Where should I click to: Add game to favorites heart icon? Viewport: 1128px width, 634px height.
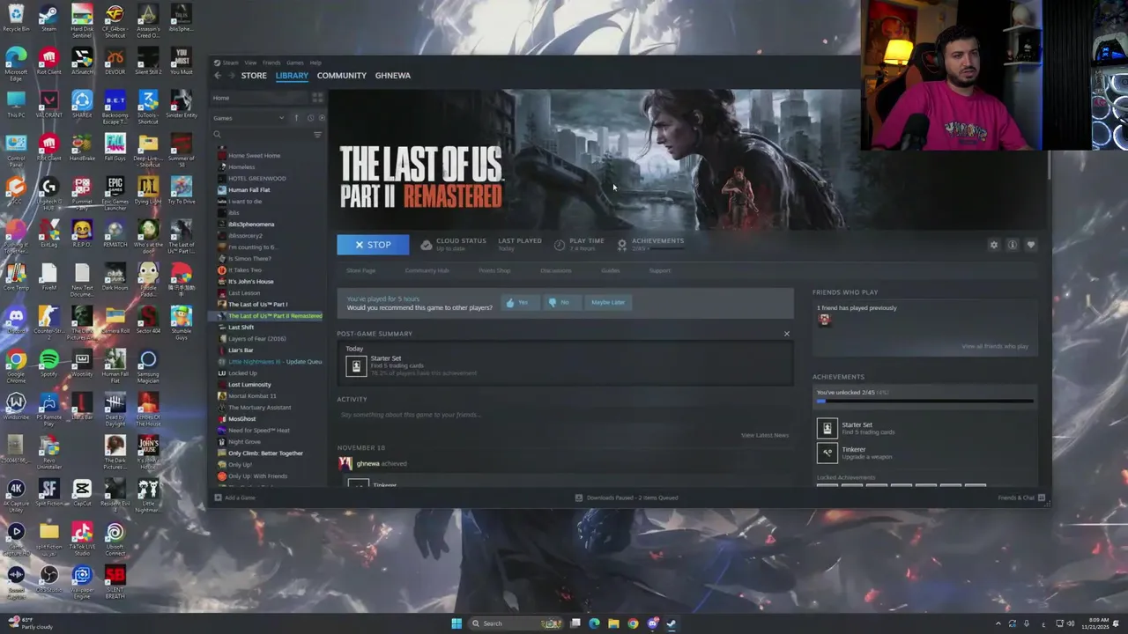(x=1031, y=245)
